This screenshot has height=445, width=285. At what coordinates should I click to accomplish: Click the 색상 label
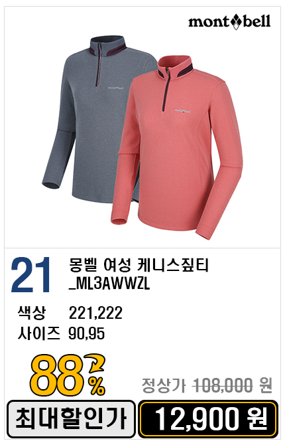click(x=32, y=313)
